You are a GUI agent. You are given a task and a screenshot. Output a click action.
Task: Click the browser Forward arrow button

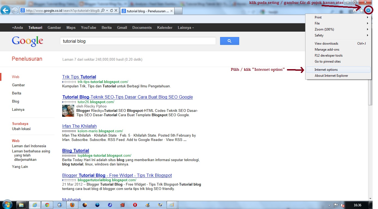coord(15,11)
